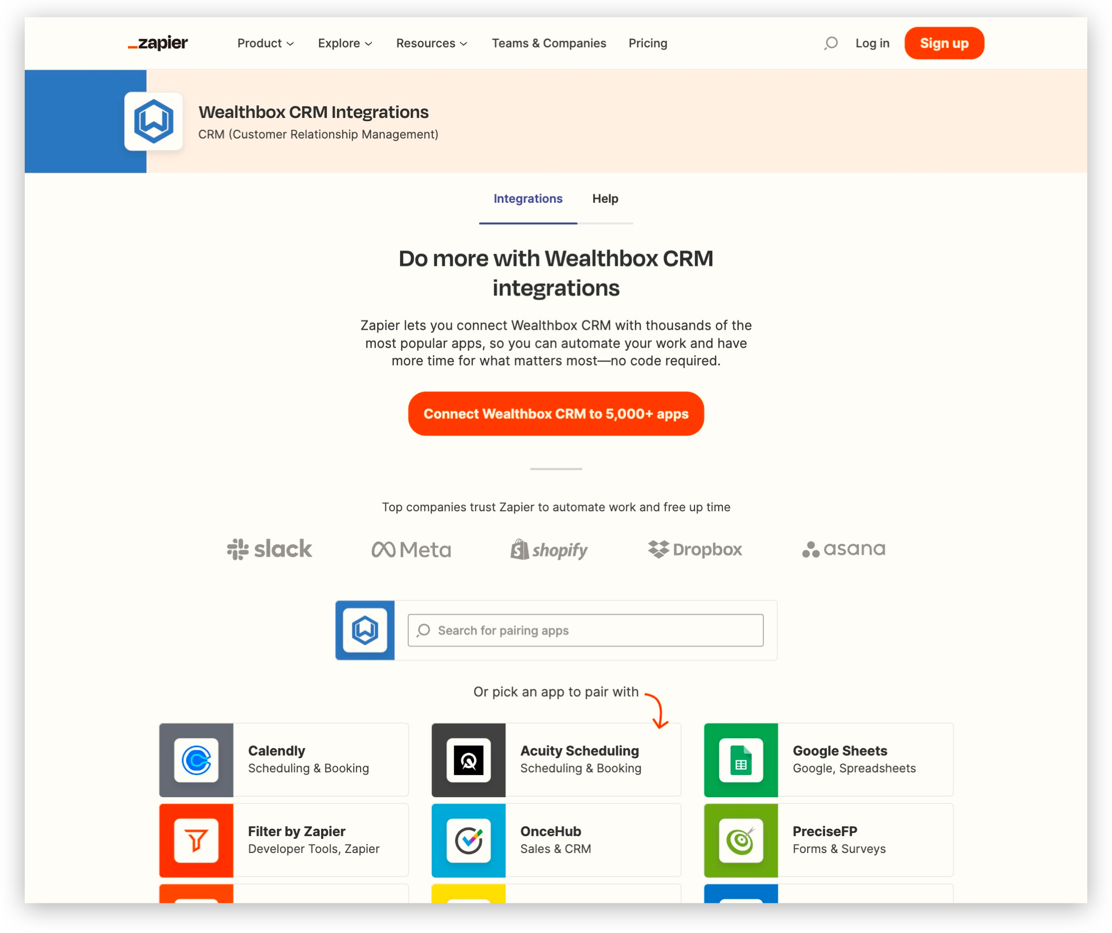
Task: Open the OnceHub title link
Action: [551, 831]
